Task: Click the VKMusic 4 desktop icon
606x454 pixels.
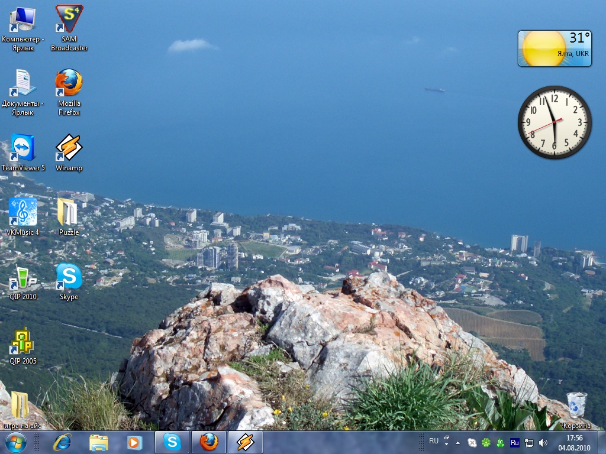Action: click(x=23, y=212)
